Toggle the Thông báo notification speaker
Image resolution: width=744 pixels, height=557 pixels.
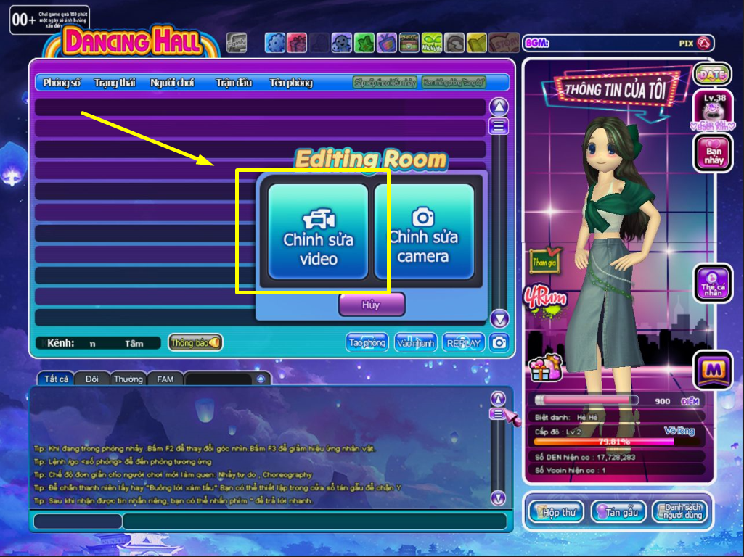tap(196, 342)
